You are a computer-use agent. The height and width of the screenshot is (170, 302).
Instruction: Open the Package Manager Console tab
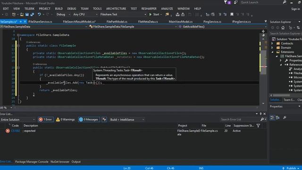32,161
